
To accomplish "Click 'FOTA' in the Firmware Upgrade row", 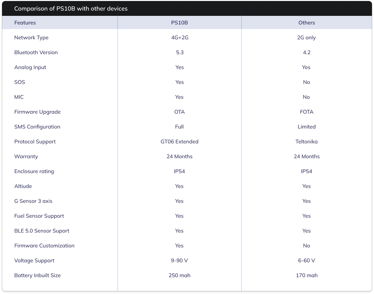I will [307, 112].
